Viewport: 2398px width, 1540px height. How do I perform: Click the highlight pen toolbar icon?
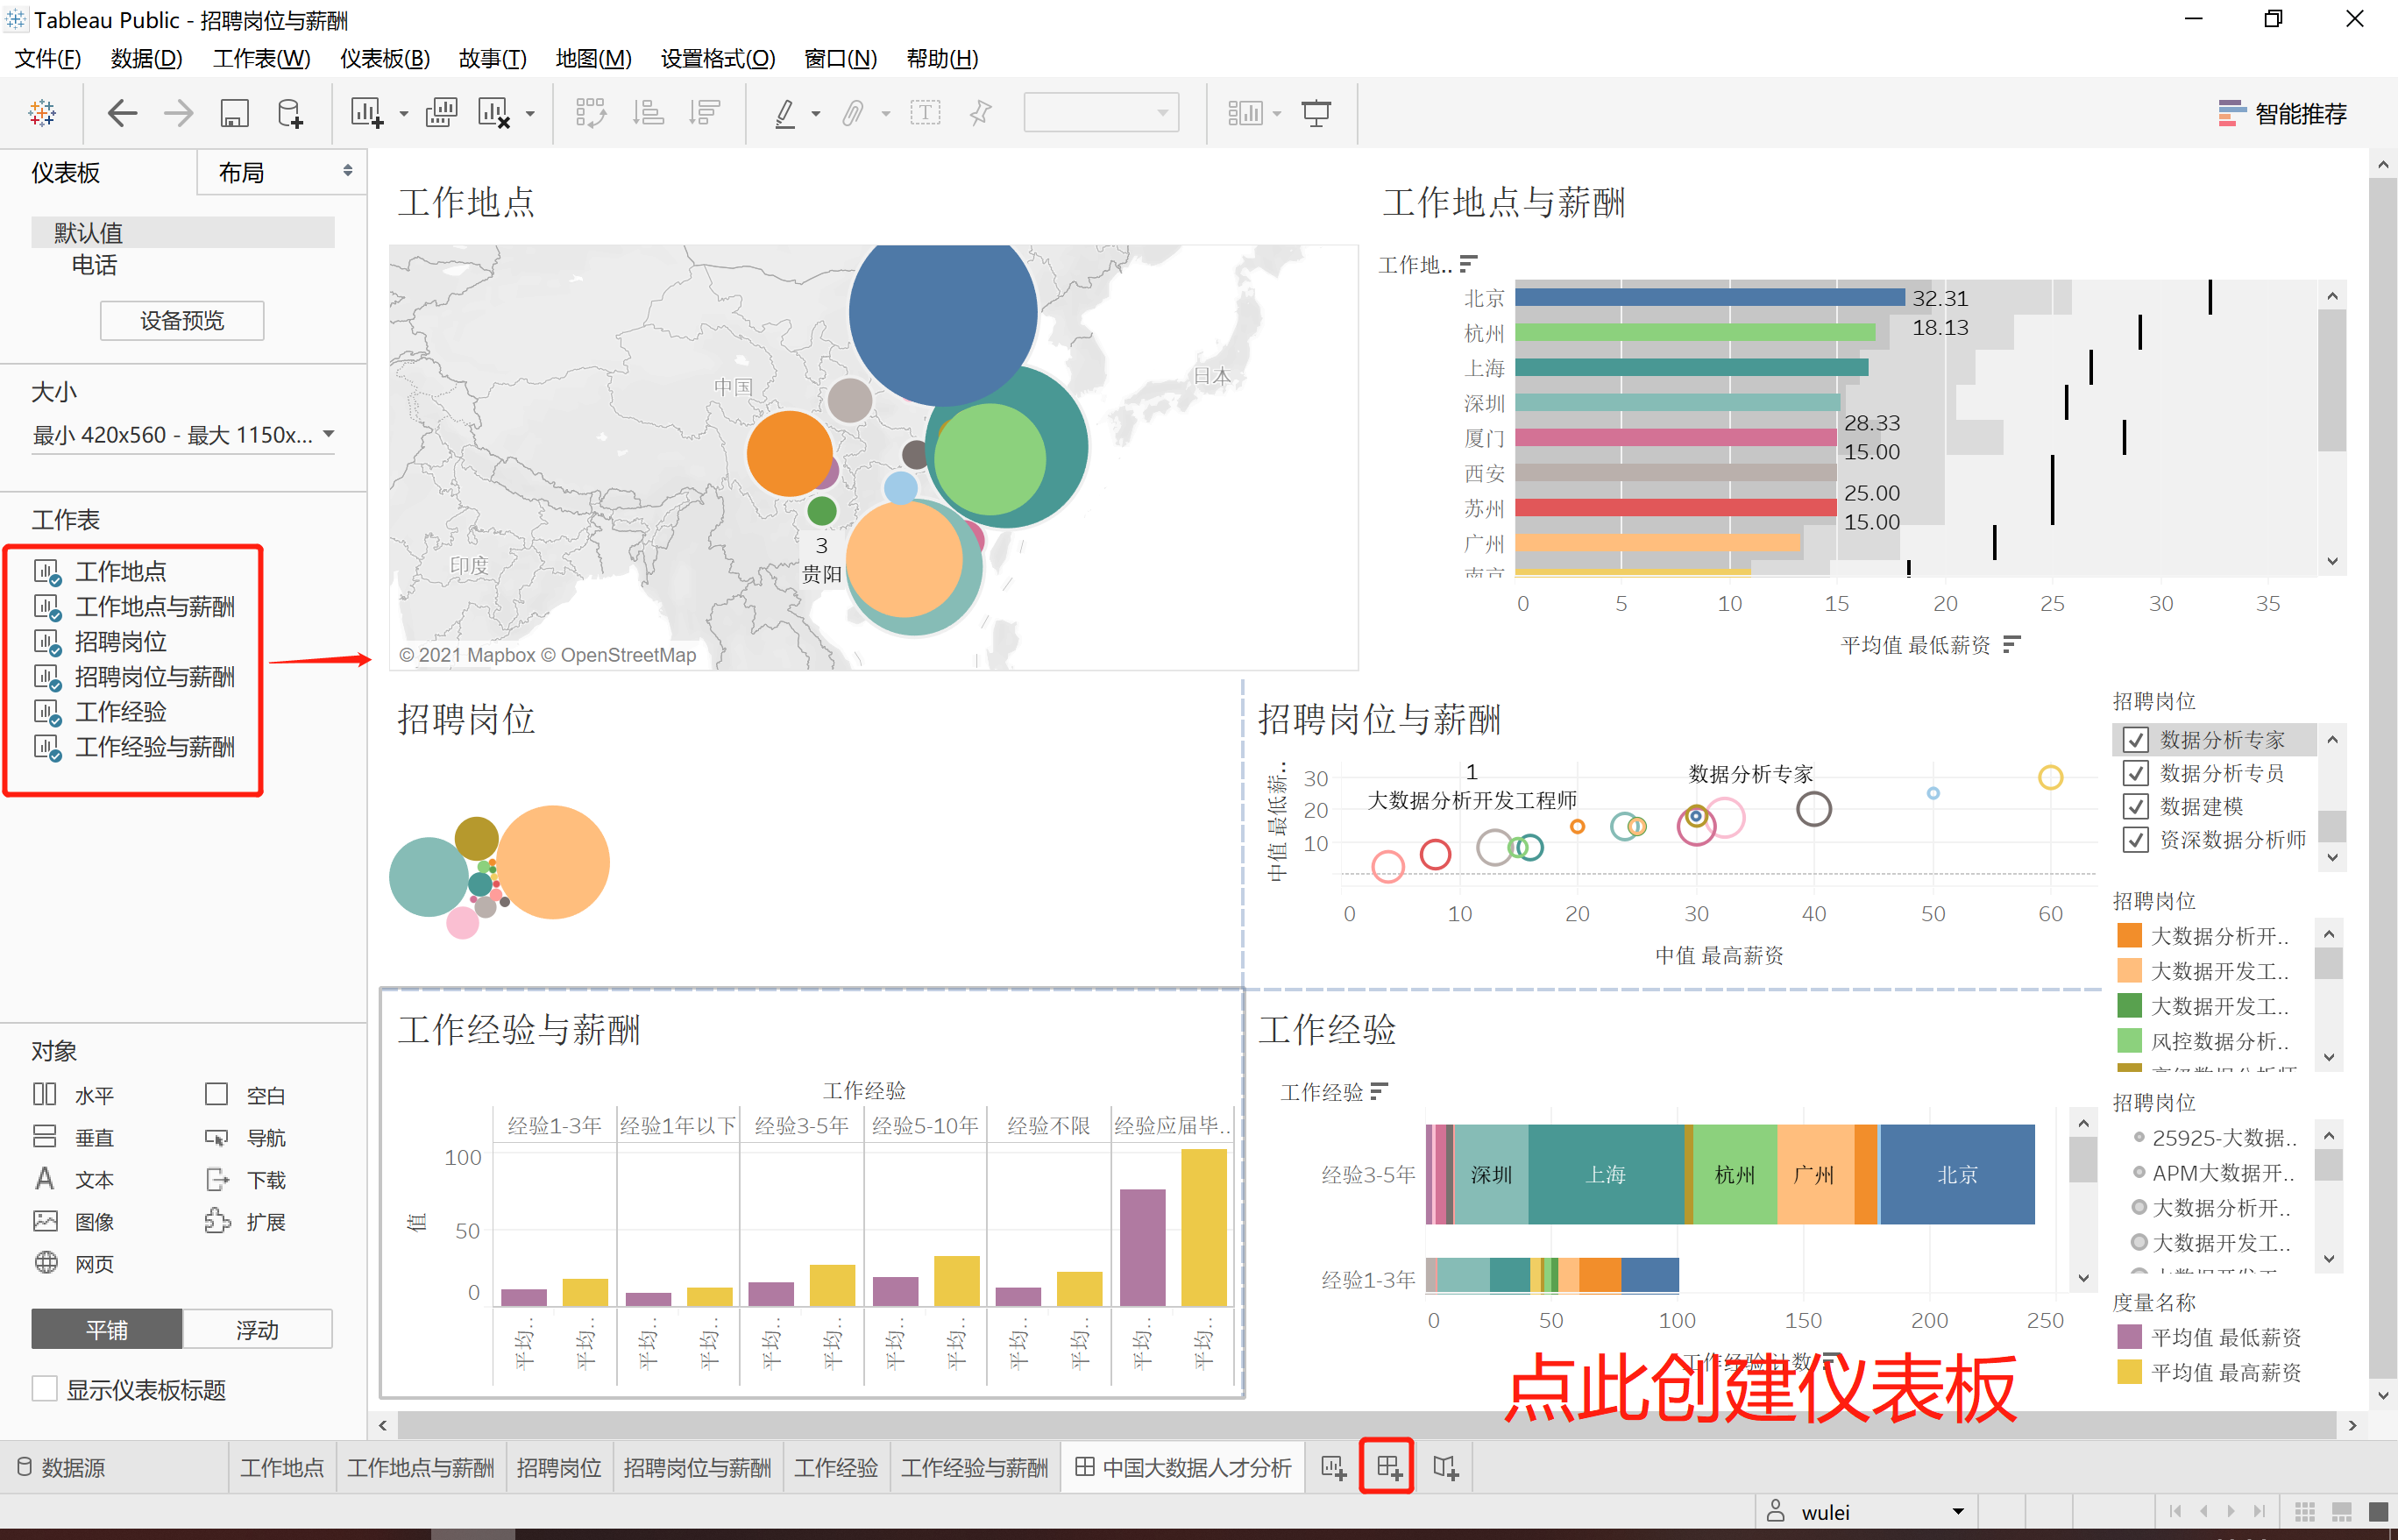(x=786, y=113)
